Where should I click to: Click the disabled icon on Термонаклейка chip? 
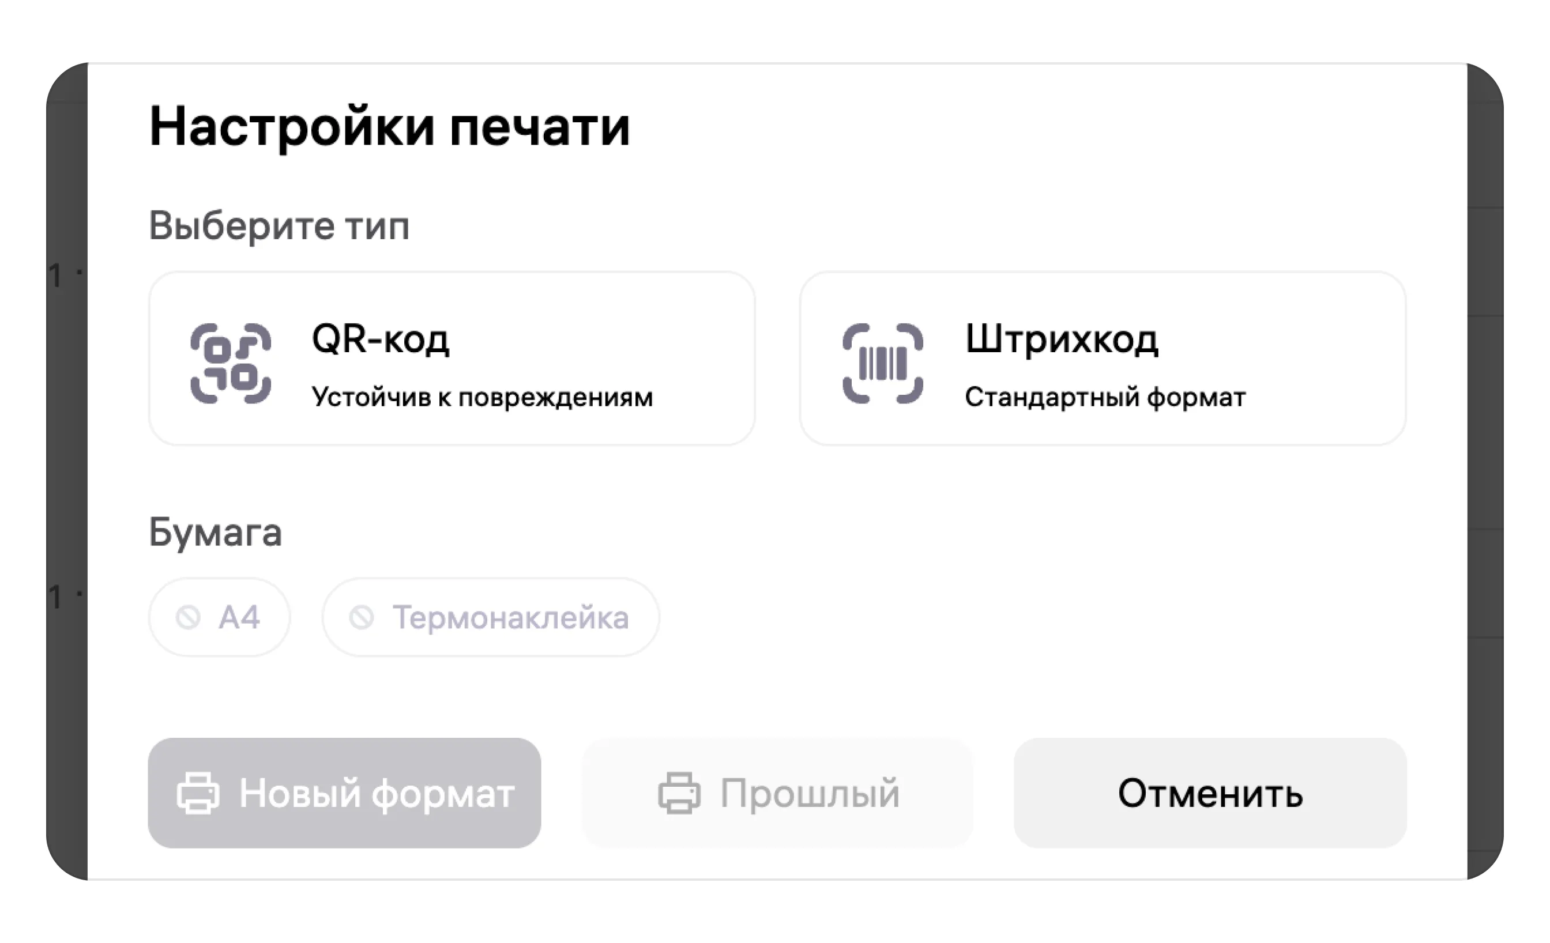(x=362, y=617)
